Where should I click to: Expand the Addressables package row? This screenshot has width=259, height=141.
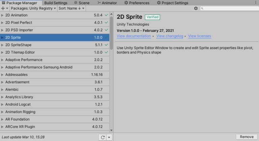click(x=2, y=75)
